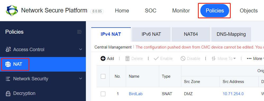
Task: Click the Enable checkmark toolbar item
Action: click(163, 59)
